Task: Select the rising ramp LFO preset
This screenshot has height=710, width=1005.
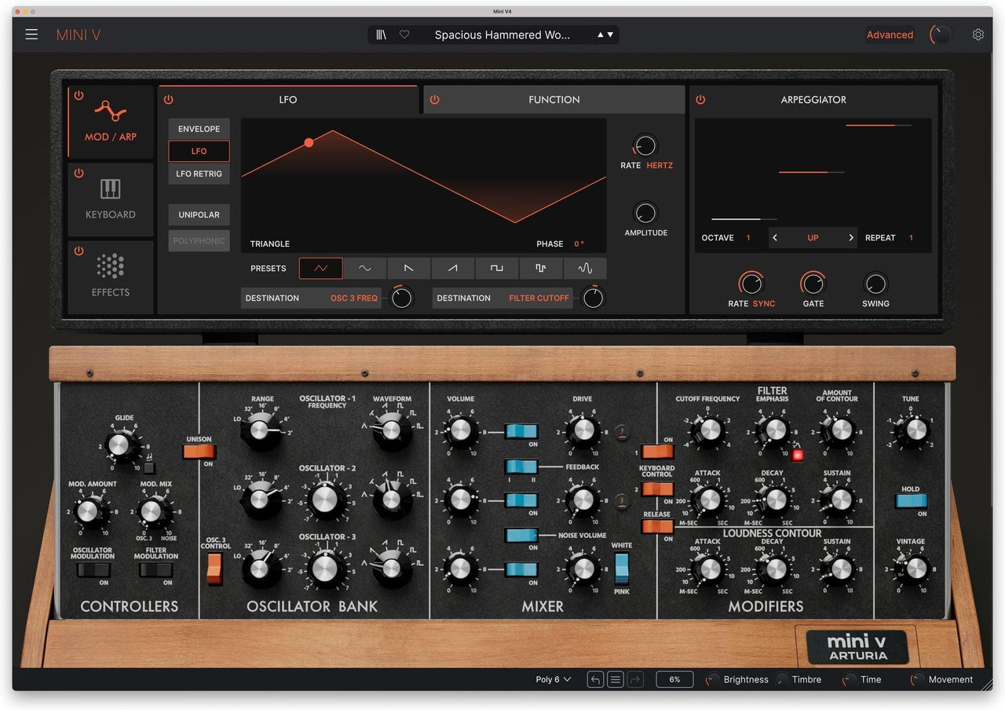Action: tap(453, 268)
